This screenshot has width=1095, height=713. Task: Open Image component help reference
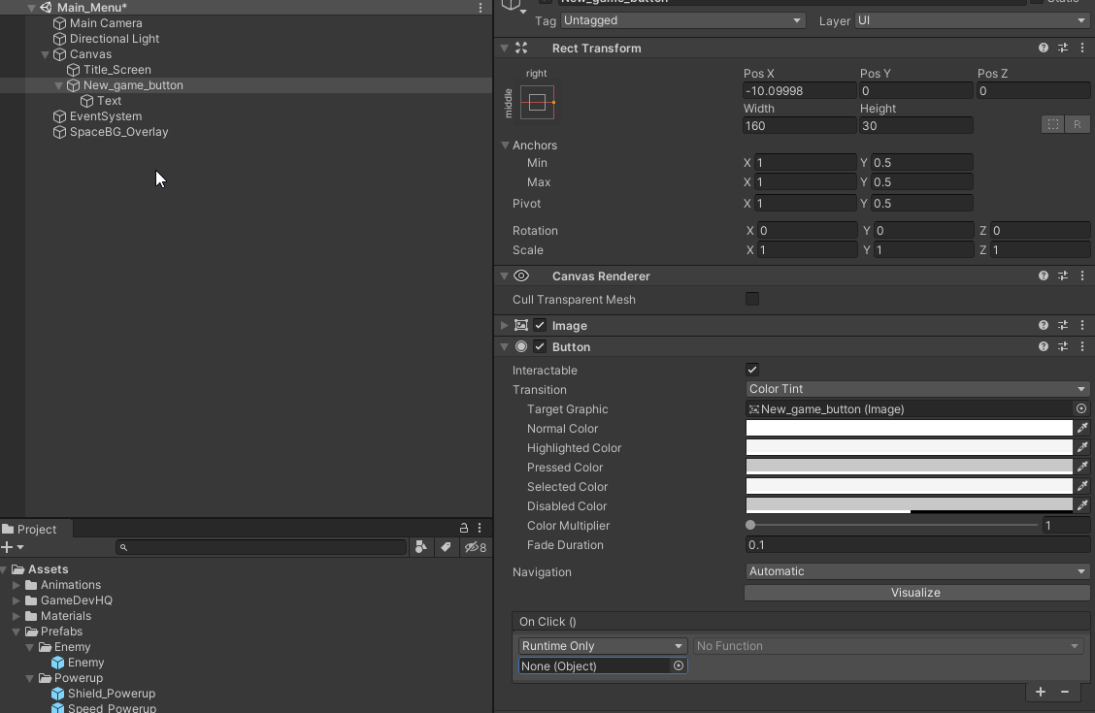point(1044,326)
